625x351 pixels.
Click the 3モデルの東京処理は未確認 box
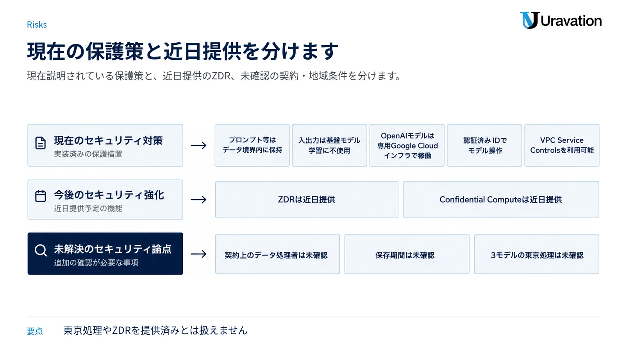536,254
